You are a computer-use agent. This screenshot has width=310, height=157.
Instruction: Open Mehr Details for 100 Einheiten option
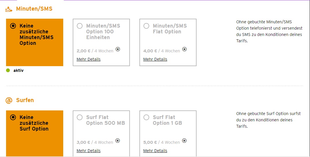pyautogui.click(x=89, y=59)
